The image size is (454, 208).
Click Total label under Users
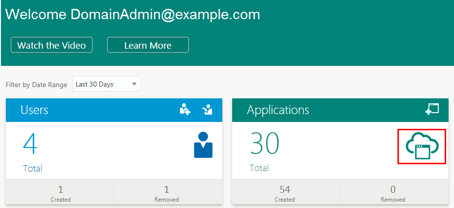coord(32,168)
